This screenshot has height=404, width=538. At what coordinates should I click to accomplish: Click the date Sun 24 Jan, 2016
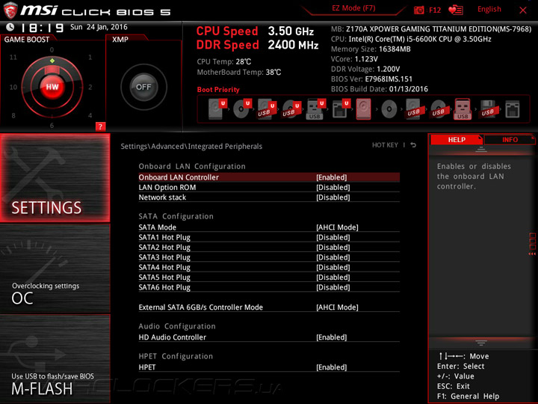point(99,27)
